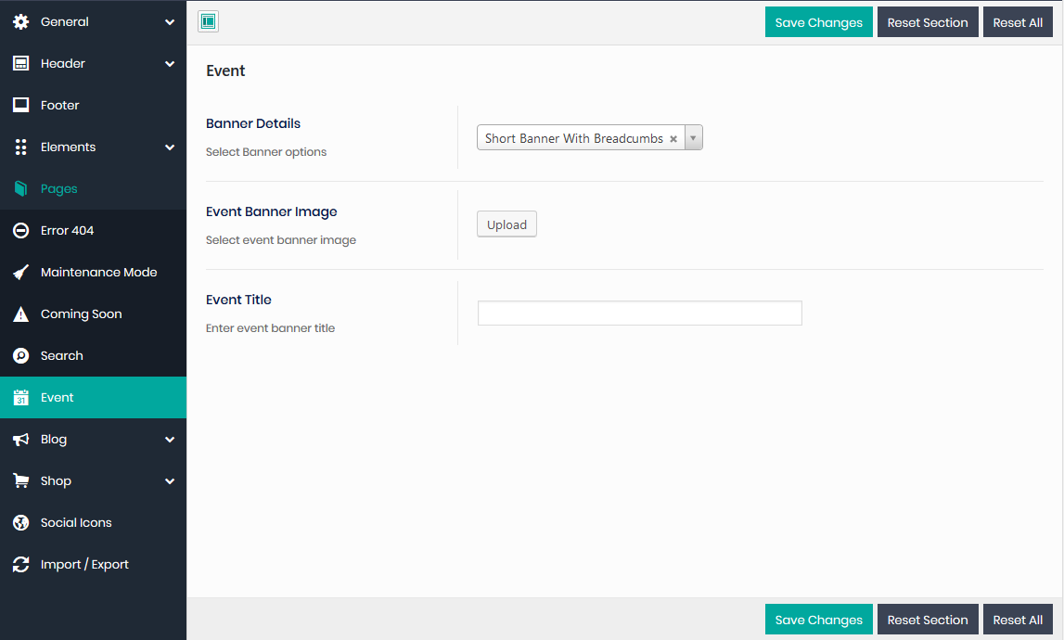Expand the Shop submenu chevron

coord(170,481)
